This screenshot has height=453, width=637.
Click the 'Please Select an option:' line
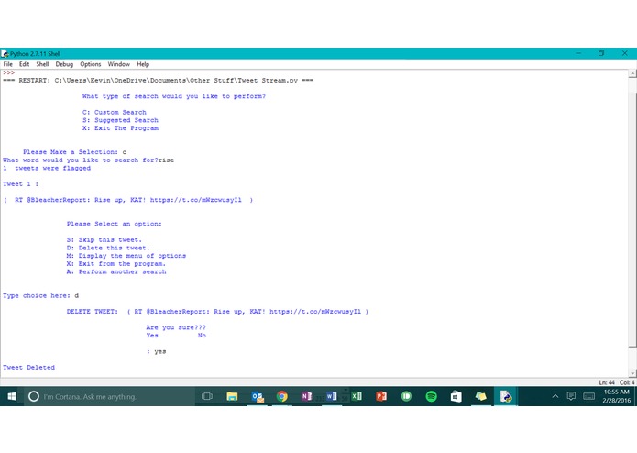pyautogui.click(x=115, y=224)
